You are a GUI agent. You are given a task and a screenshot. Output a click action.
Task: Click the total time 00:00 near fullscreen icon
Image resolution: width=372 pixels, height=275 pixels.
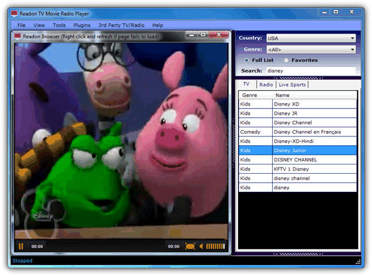tap(174, 246)
